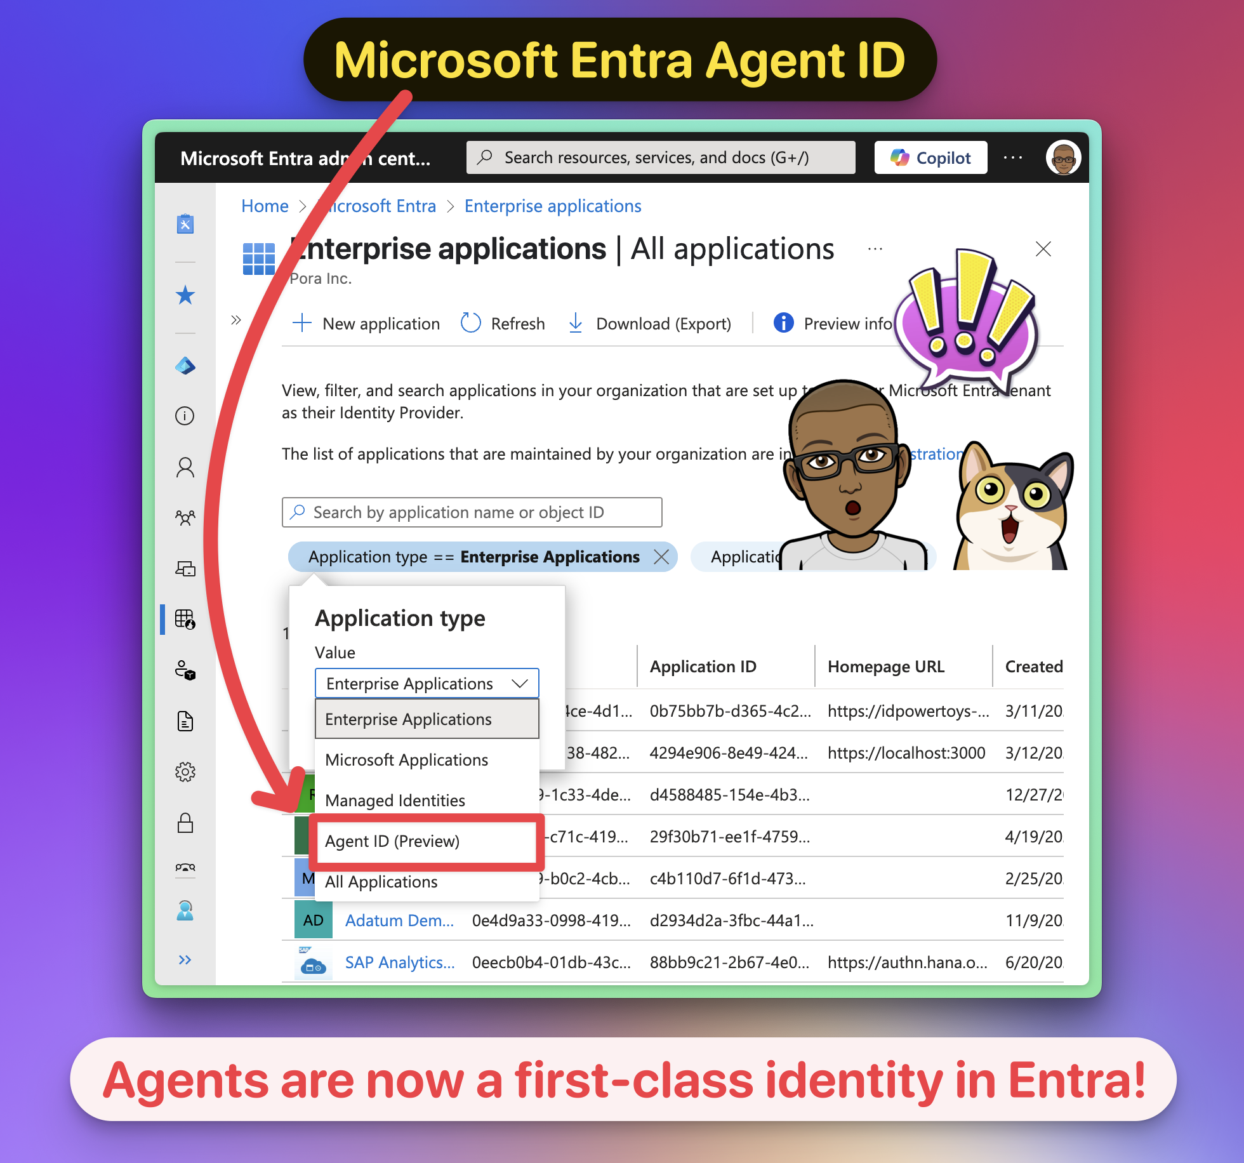
Task: Open the Entra diamond icon in sidebar
Action: tap(185, 366)
